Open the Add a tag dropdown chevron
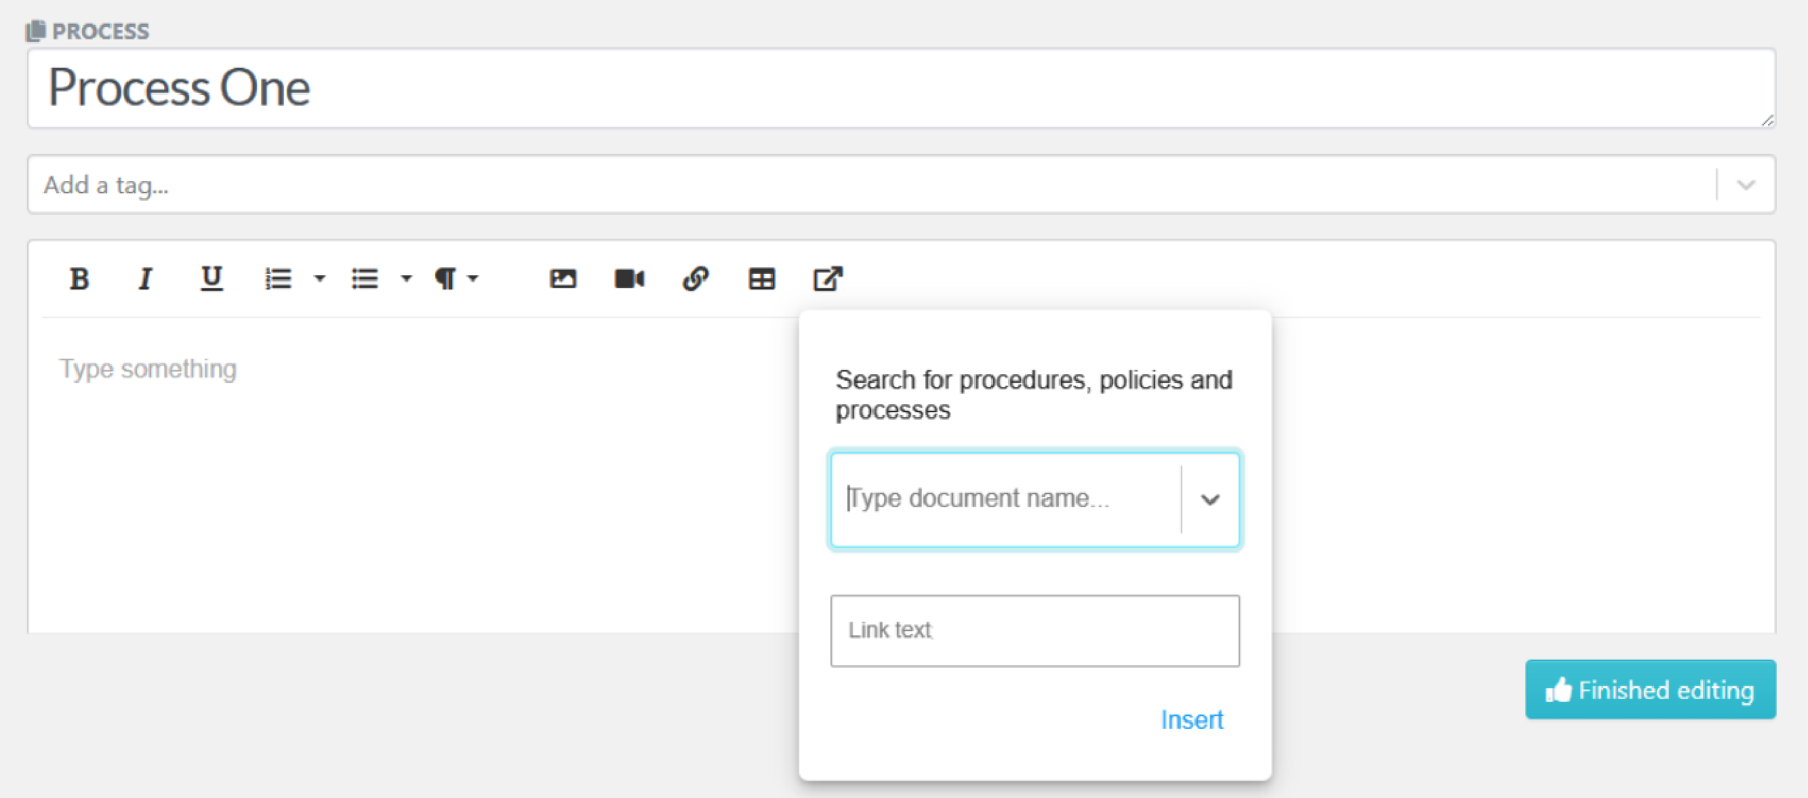The image size is (1808, 798). [1746, 185]
